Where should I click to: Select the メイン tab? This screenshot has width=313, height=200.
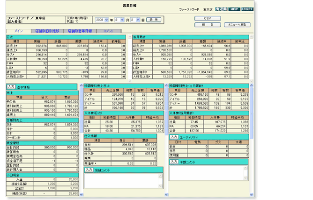19,31
